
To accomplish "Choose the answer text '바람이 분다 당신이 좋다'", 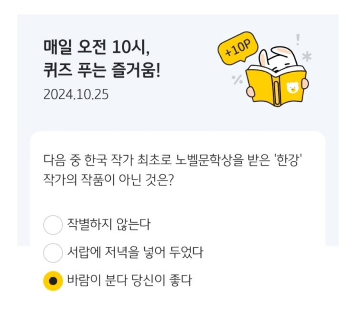I will tap(129, 281).
